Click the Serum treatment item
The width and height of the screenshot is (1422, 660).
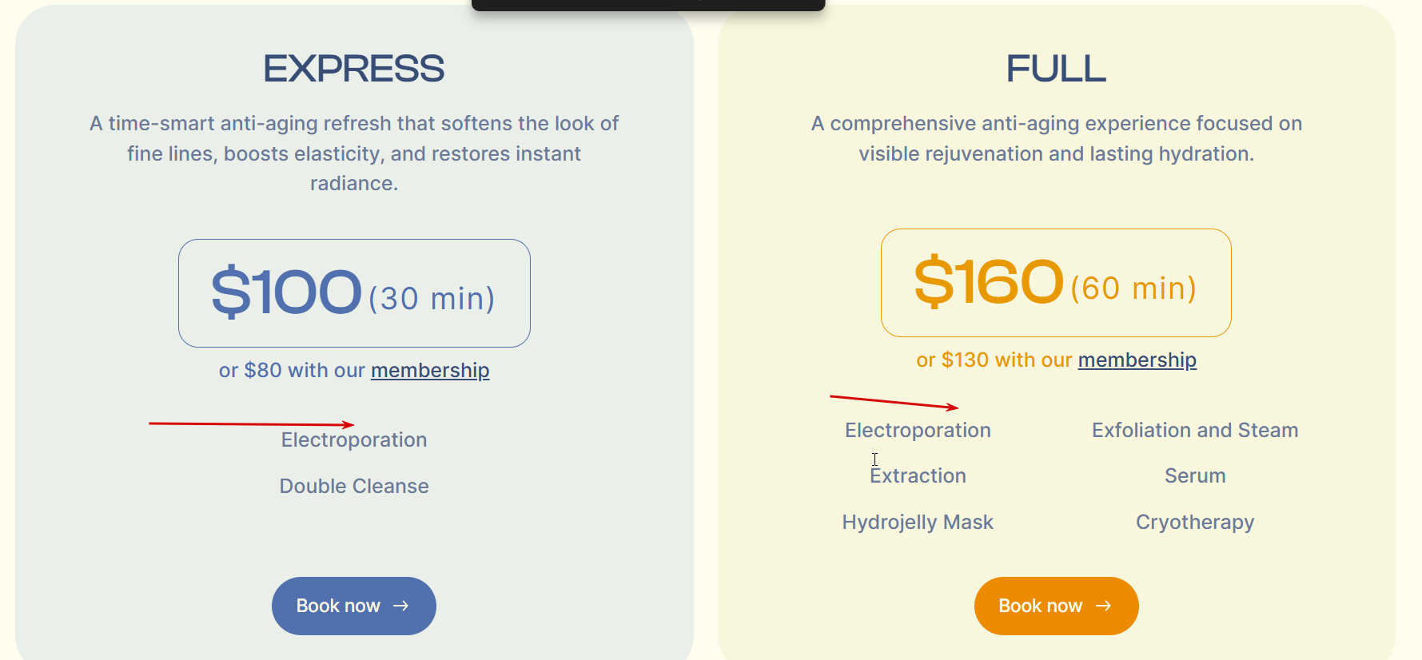pos(1195,476)
